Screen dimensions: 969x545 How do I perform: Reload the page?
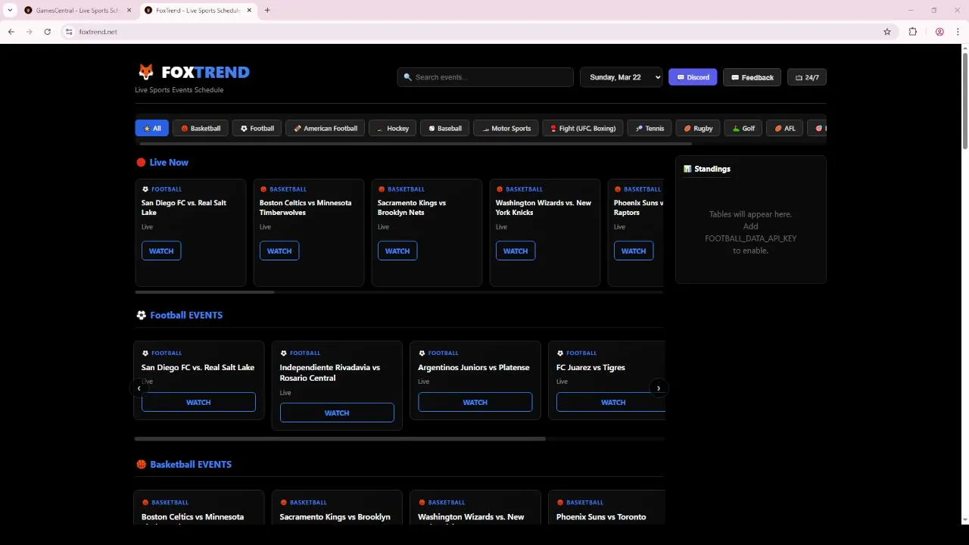point(47,32)
